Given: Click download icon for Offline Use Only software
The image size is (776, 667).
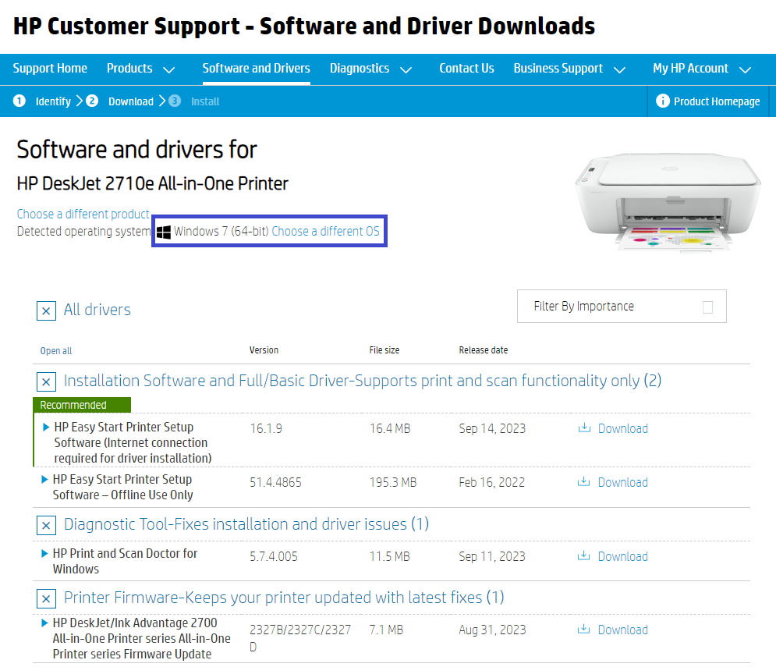Looking at the screenshot, I should [584, 482].
